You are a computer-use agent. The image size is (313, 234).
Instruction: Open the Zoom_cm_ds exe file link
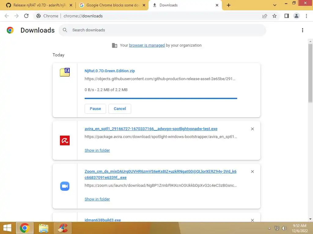160,175
